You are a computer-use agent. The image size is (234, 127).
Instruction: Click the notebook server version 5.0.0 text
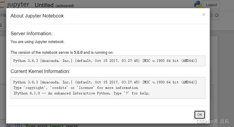click(78, 53)
